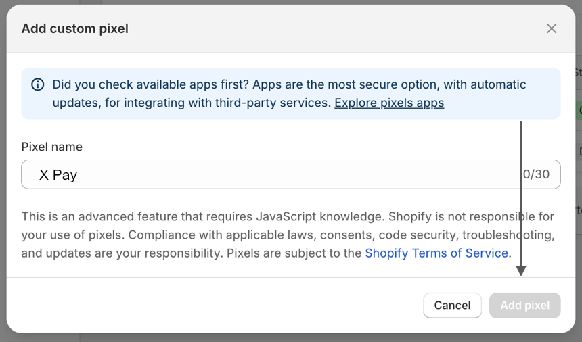This screenshot has width=582, height=342.
Task: Click the green badge behind dialog edge
Action: (579, 111)
